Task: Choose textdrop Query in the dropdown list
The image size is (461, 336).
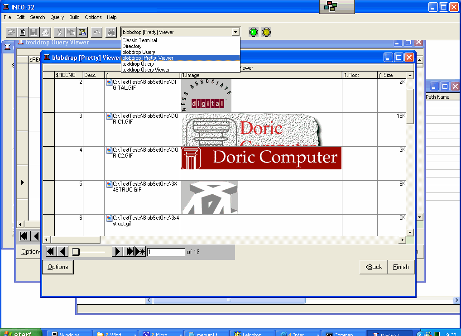Action: tap(181, 64)
